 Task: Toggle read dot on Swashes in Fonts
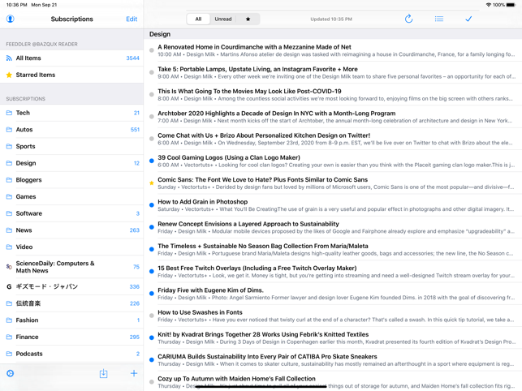point(152,316)
